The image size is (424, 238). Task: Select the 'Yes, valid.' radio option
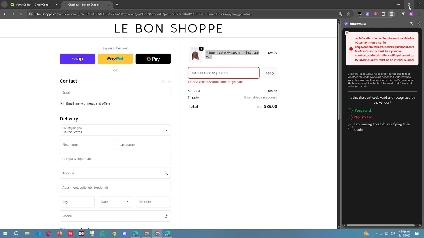coord(350,111)
